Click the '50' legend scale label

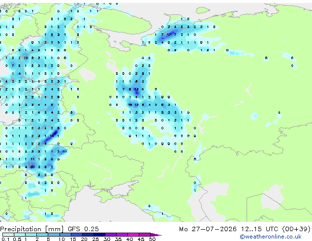point(152,239)
